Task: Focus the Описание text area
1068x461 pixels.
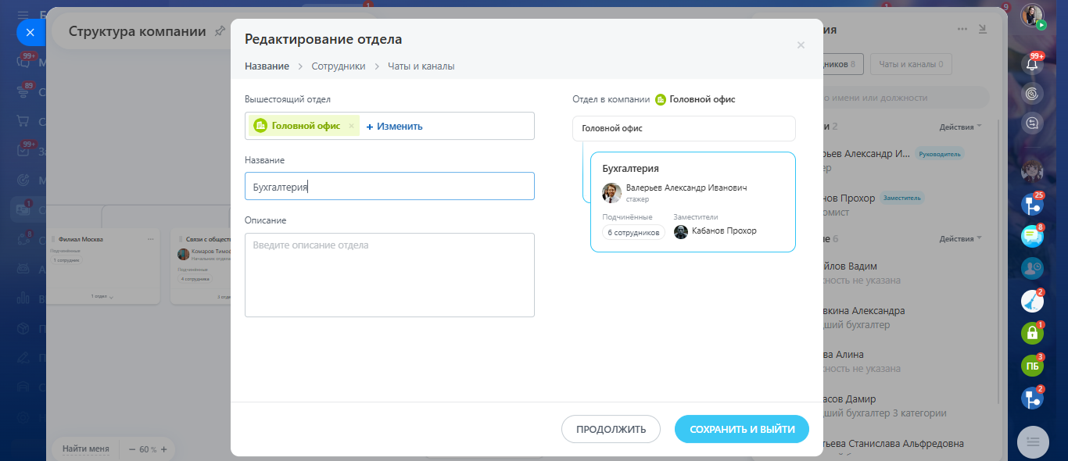Action: pyautogui.click(x=389, y=274)
